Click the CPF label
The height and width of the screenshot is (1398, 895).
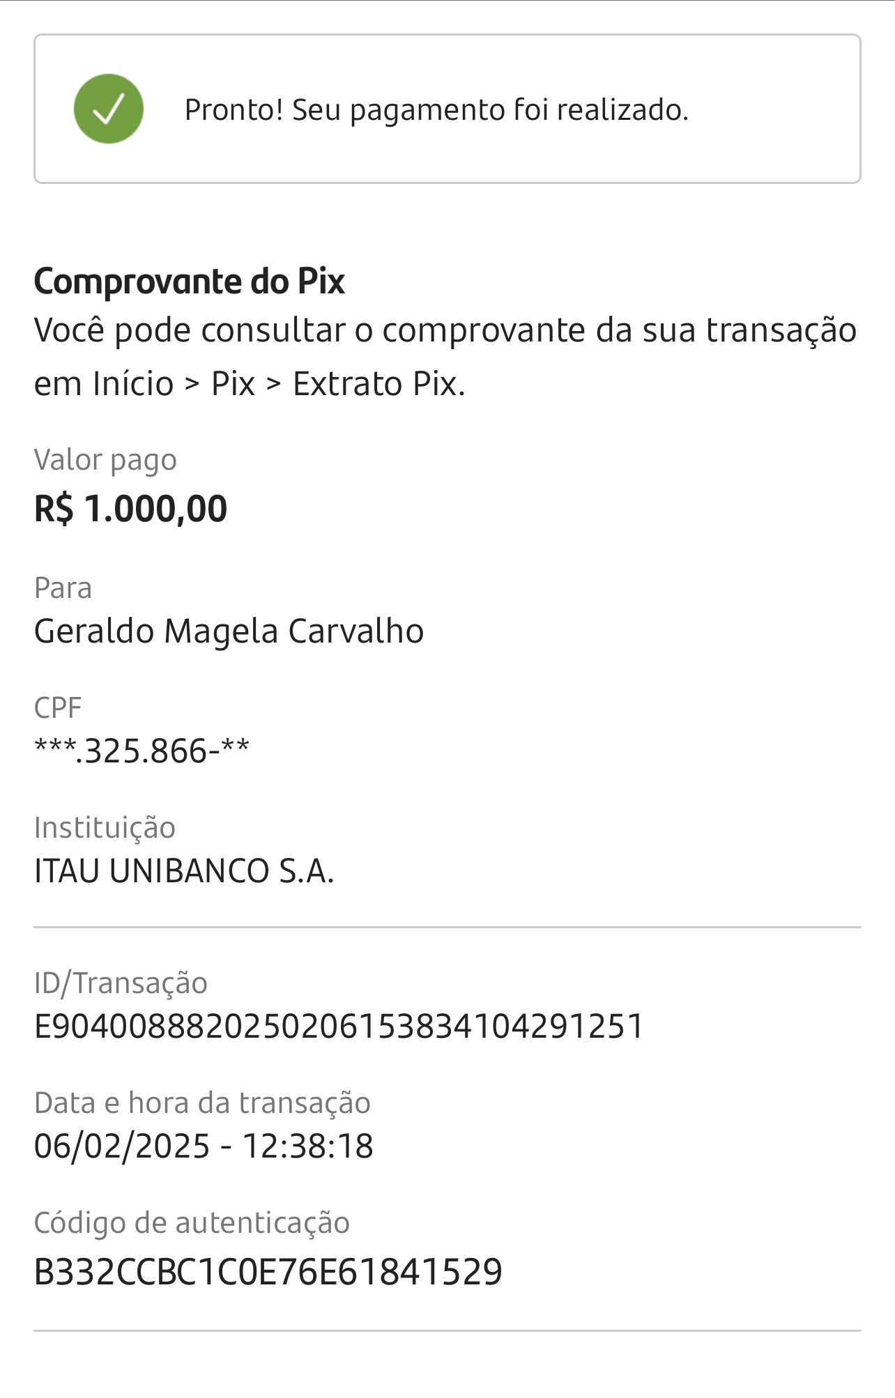coord(58,708)
